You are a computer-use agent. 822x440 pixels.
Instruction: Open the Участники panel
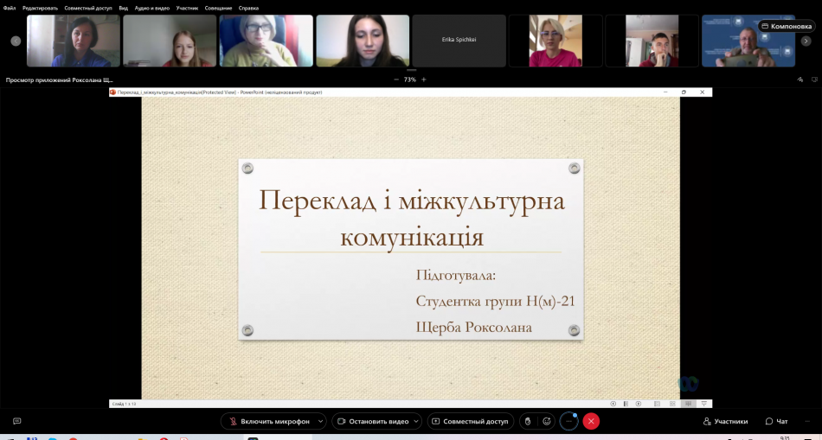725,421
